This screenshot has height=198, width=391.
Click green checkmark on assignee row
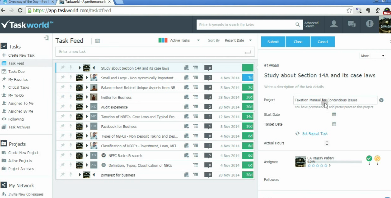(x=369, y=158)
